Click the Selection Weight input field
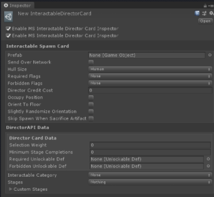The width and height of the screenshot is (214, 197). point(150,145)
